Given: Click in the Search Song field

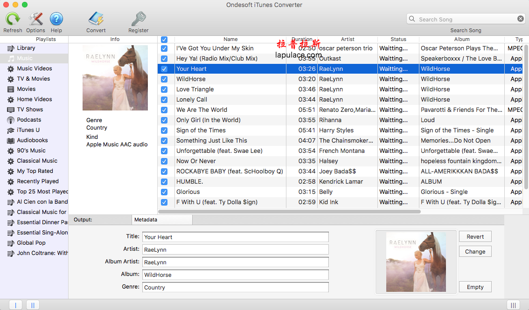Looking at the screenshot, I should (466, 19).
